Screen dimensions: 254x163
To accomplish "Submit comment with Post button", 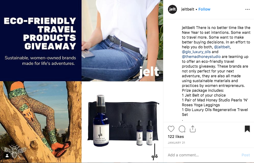I will 246,155.
